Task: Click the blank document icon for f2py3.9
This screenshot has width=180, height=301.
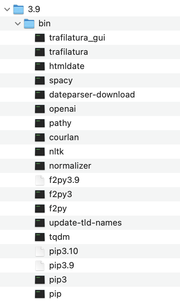Action: 40,180
